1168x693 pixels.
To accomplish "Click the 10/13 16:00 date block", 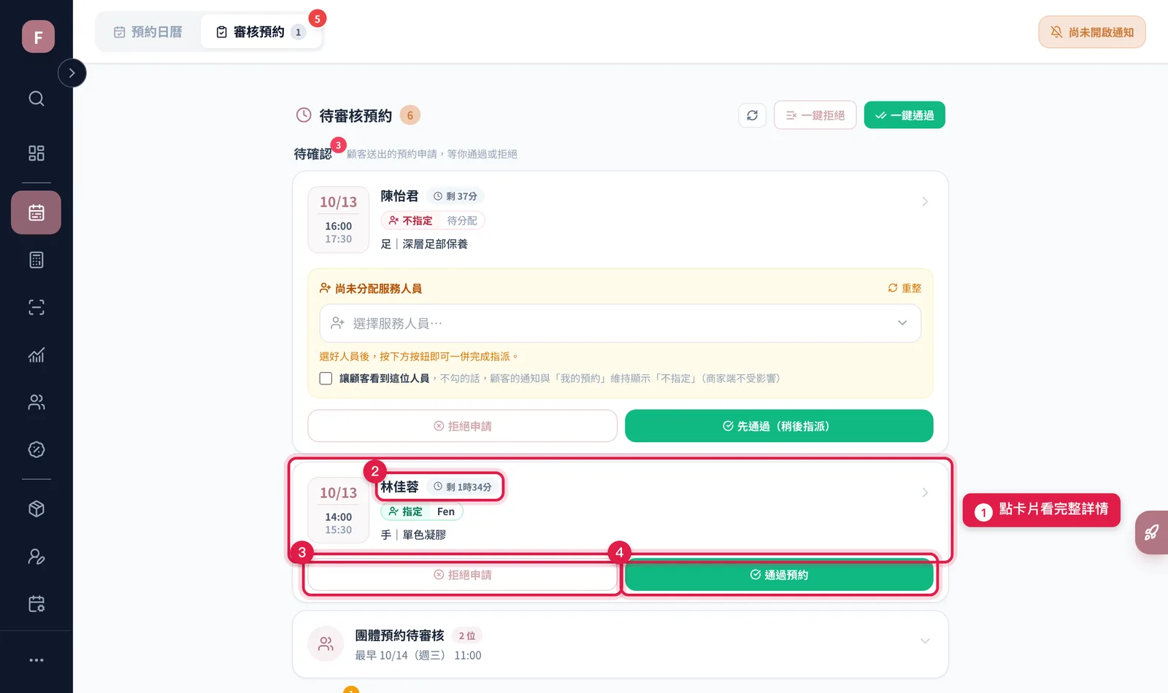I will pos(339,220).
